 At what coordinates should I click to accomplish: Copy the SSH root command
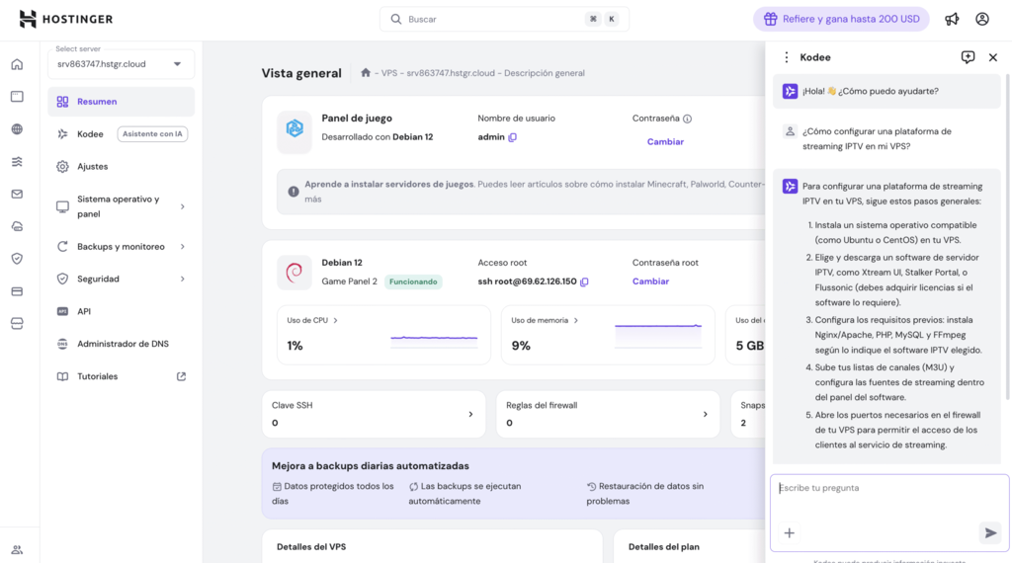tap(584, 281)
